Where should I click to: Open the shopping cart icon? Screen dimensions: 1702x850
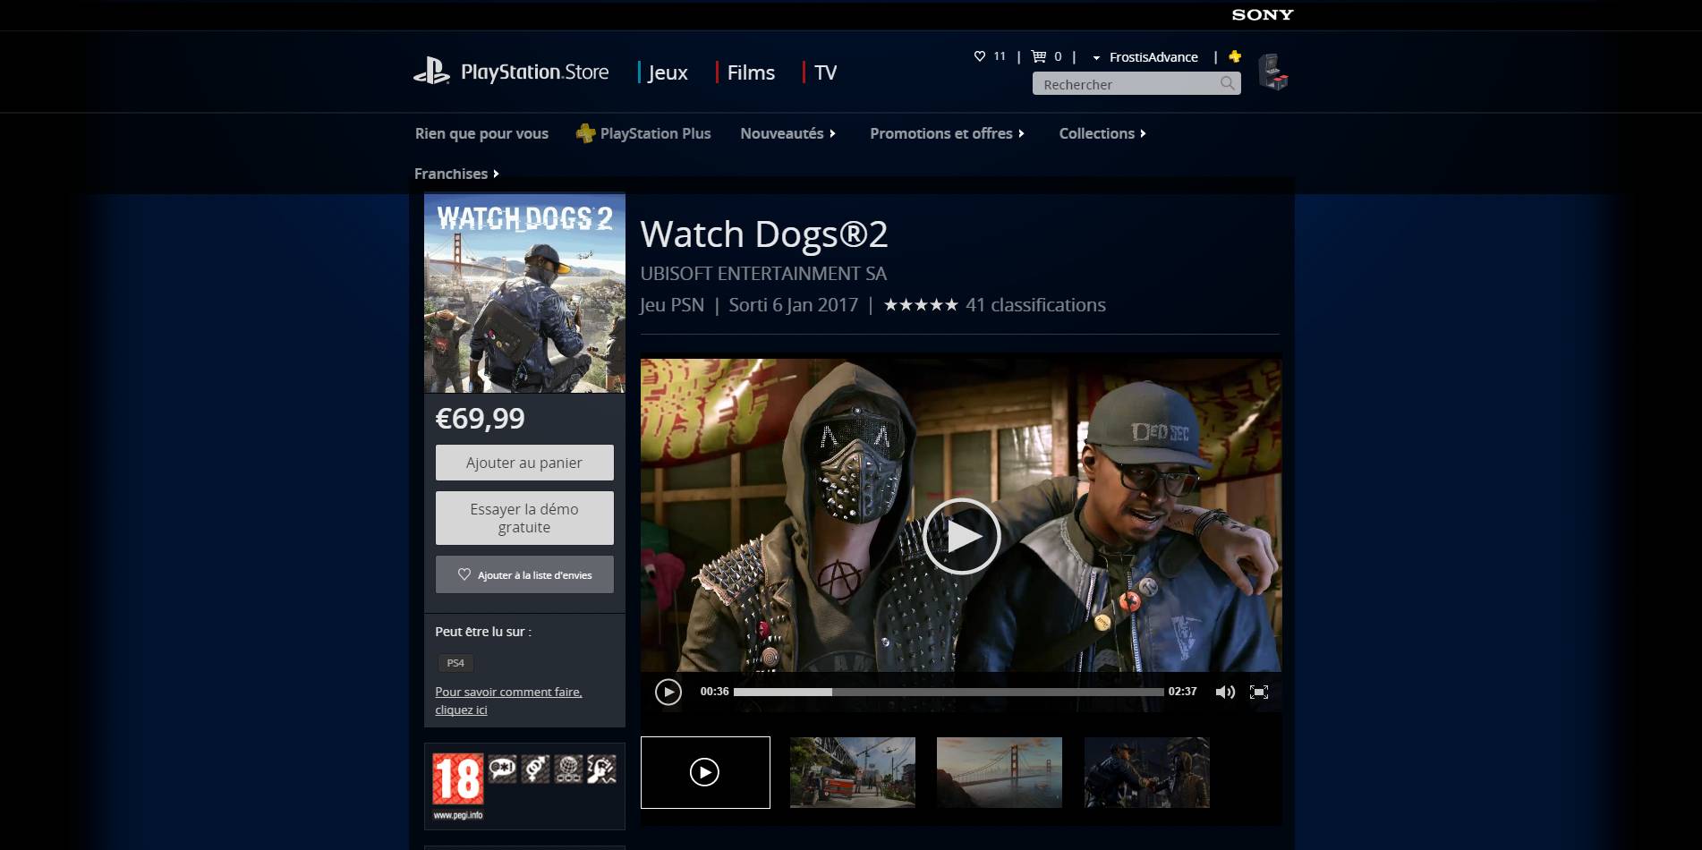(x=1038, y=56)
